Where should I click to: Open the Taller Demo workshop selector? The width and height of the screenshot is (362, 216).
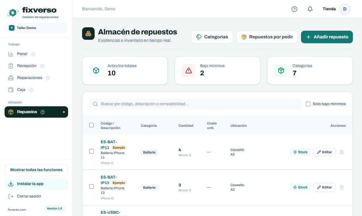36,28
